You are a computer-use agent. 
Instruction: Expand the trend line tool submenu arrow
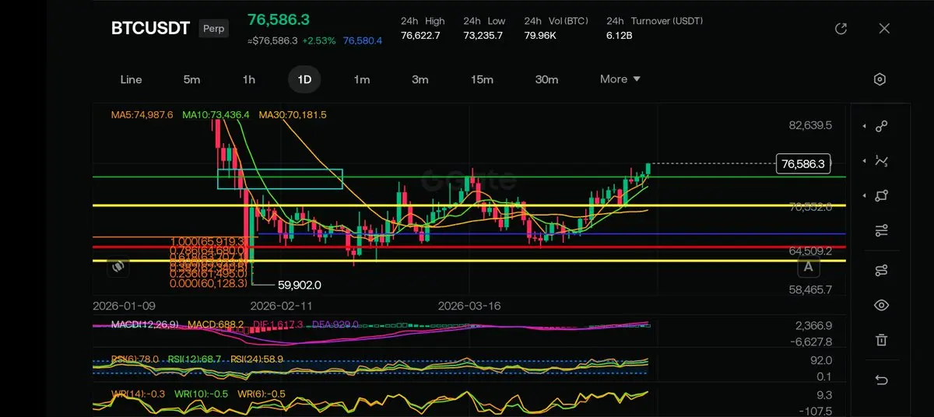(x=864, y=126)
